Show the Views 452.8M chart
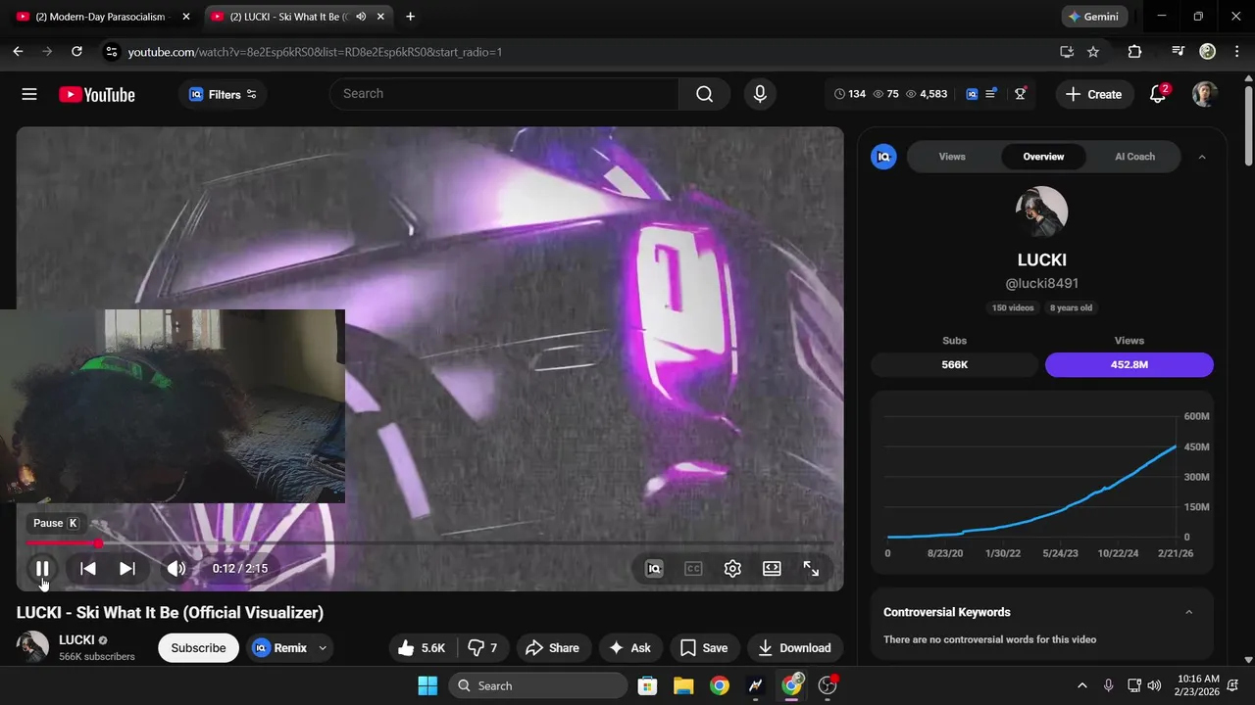The height and width of the screenshot is (705, 1255). (1129, 365)
